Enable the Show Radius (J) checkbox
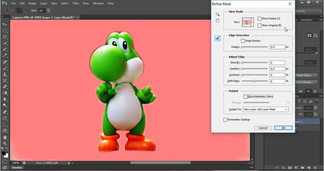This screenshot has height=171, width=324. click(259, 19)
